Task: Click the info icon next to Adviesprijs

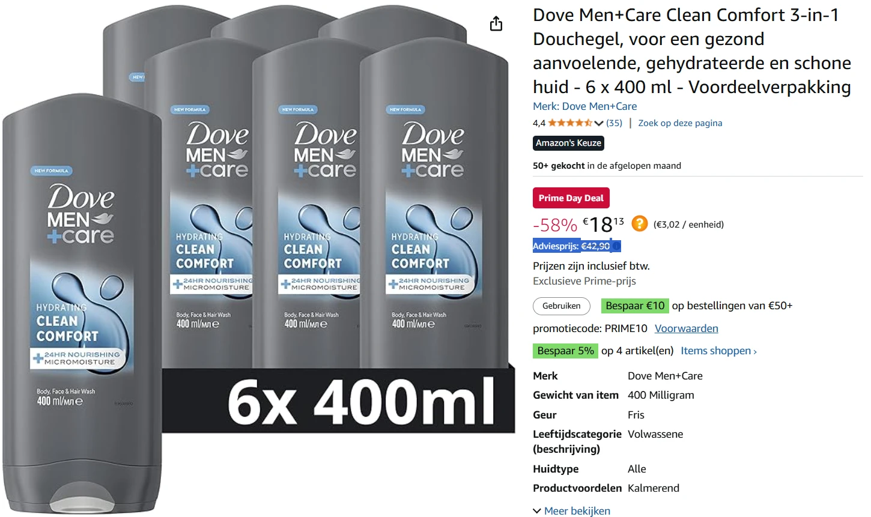Action: coord(616,246)
